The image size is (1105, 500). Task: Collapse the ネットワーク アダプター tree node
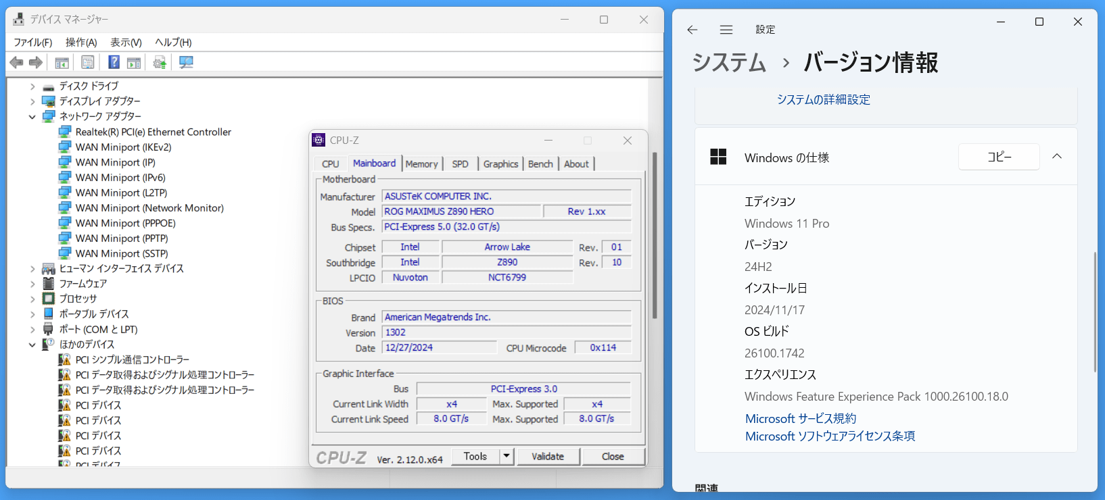point(32,117)
